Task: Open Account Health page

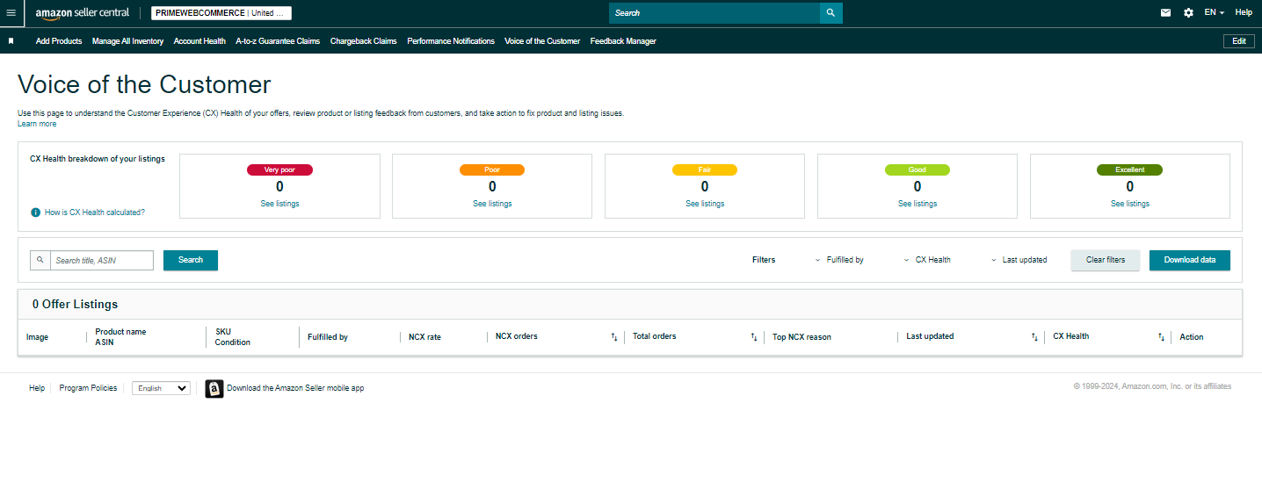Action: [199, 41]
